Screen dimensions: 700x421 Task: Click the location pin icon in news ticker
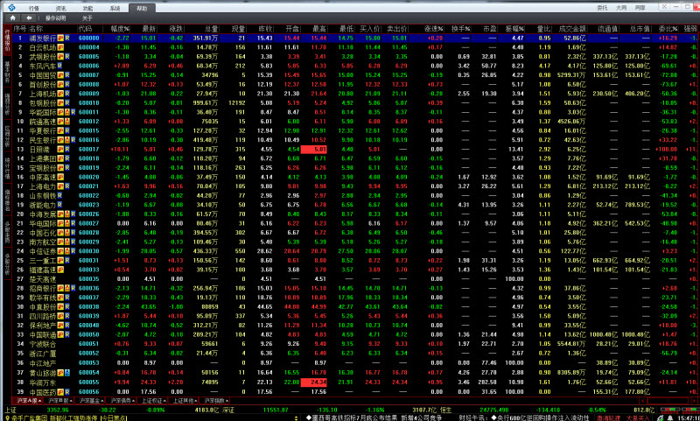[8, 418]
